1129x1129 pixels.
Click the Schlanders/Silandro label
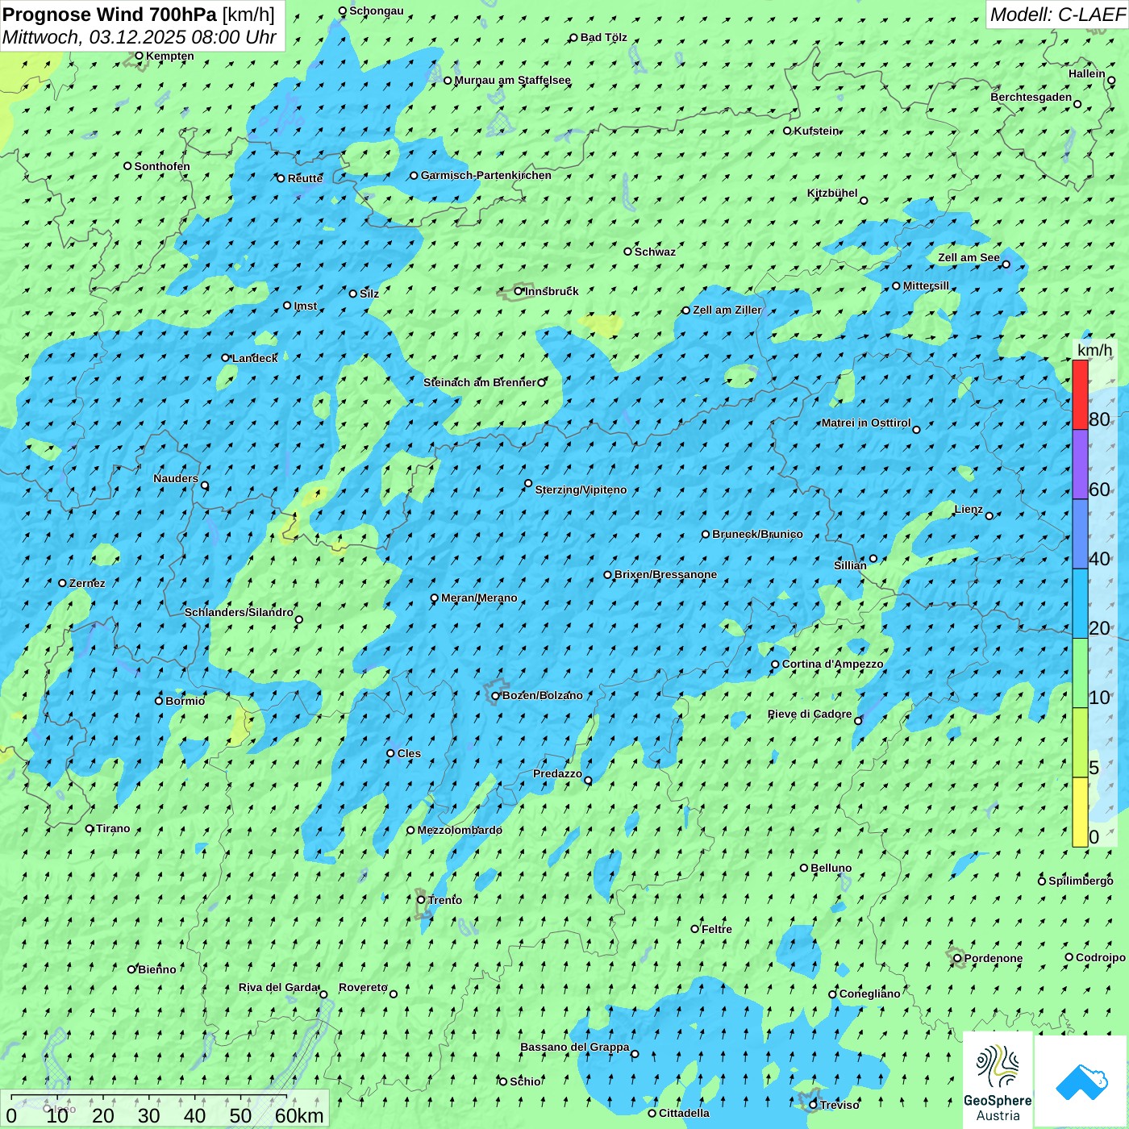tap(239, 612)
